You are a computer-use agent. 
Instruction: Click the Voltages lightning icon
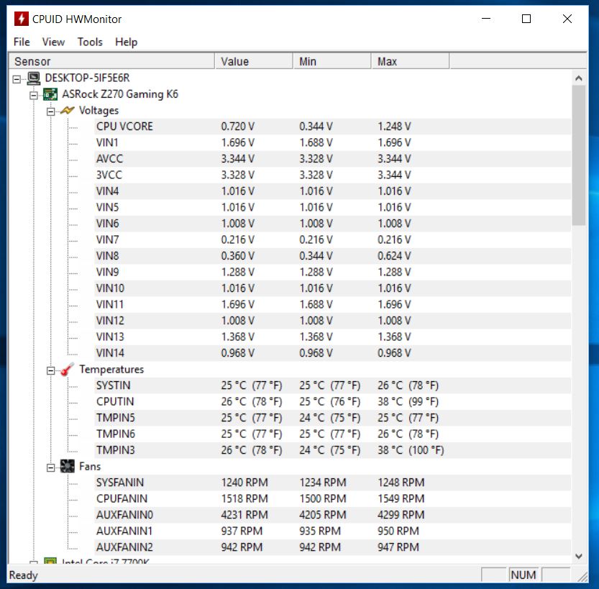click(68, 110)
